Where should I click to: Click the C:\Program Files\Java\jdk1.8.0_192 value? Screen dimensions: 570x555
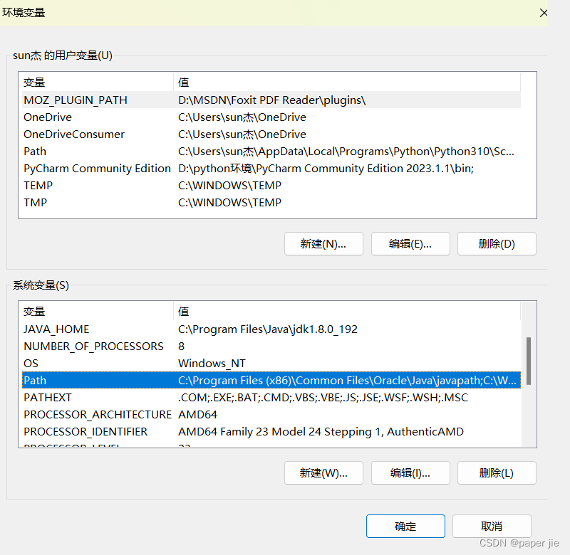pyautogui.click(x=268, y=329)
